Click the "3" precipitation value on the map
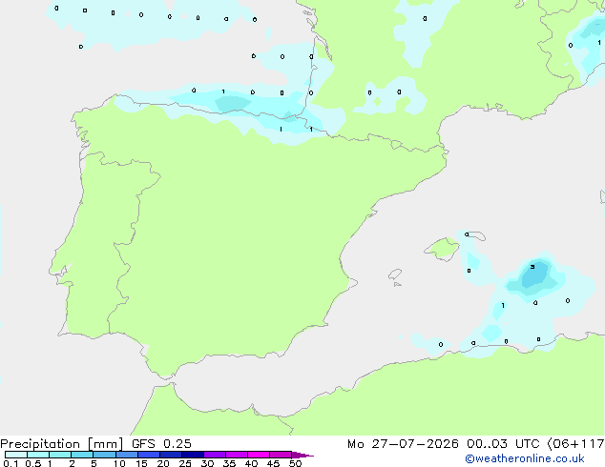 (x=532, y=267)
